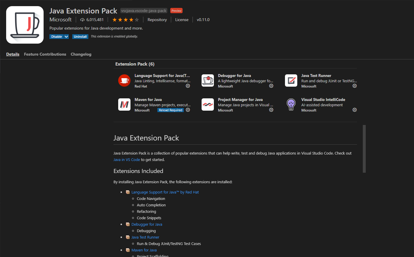Click the Debugger for Java bug icon
The width and height of the screenshot is (414, 257).
point(207,80)
